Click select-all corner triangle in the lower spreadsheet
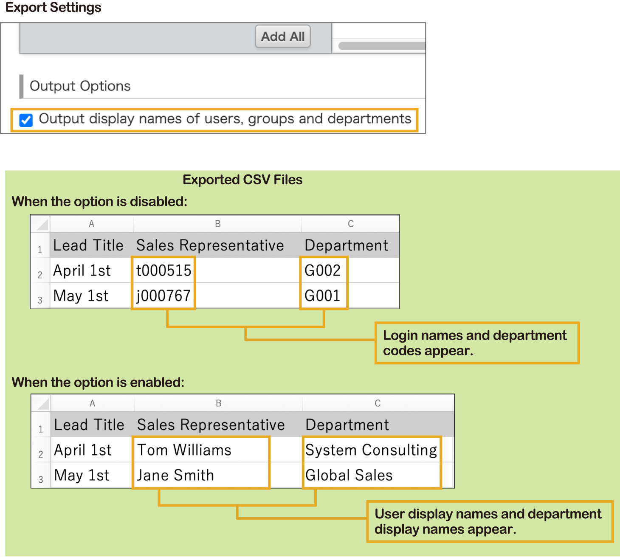Screen dimensions: 620x557 pos(42,403)
